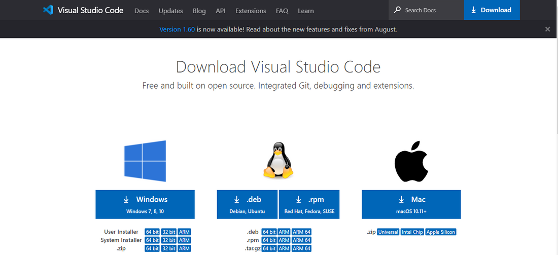This screenshot has height=255, width=558.
Task: Pick ARM 64 for Linux .tar.gz
Action: [x=301, y=248]
